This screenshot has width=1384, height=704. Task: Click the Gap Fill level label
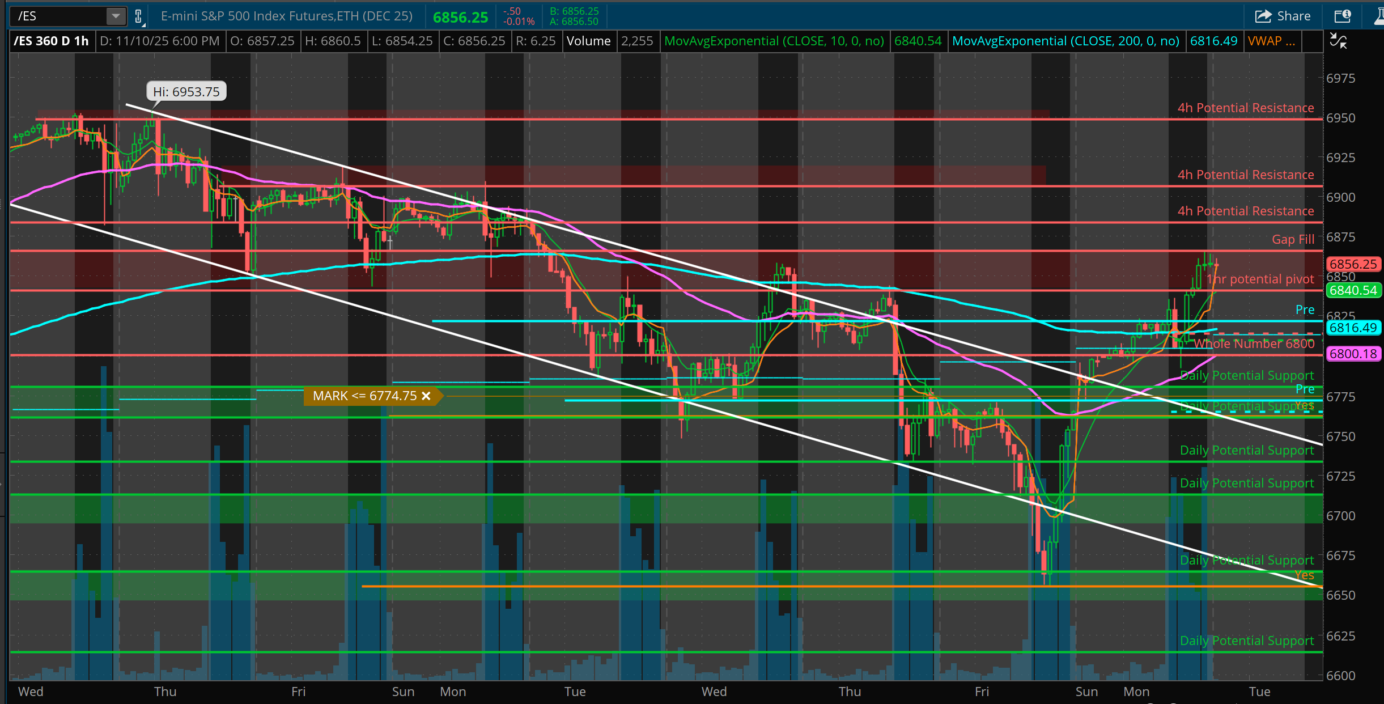[x=1292, y=239]
